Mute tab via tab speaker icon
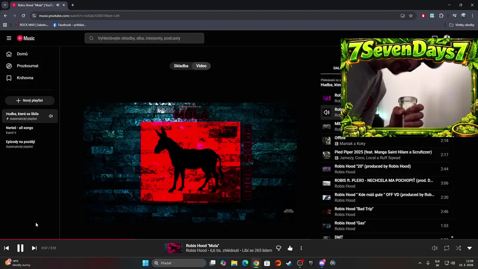The height and width of the screenshot is (269, 478). coord(58,5)
